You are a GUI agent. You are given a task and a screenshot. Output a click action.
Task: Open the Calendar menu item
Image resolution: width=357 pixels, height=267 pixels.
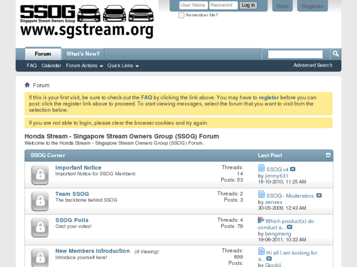click(51, 66)
